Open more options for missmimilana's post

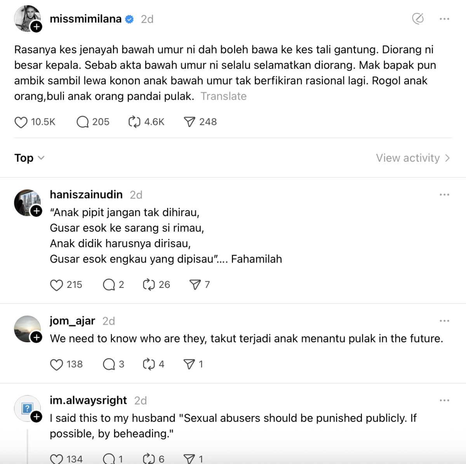click(x=444, y=19)
